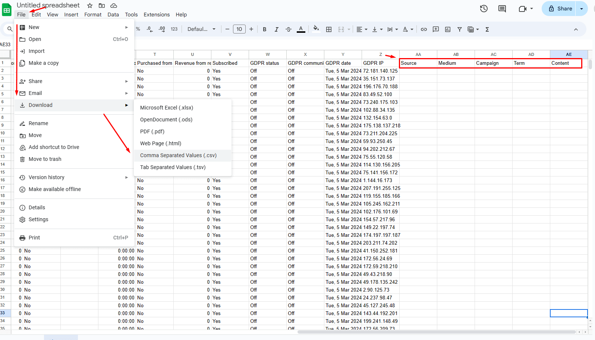The width and height of the screenshot is (595, 340).
Task: Toggle bold formatting in toolbar
Action: (264, 29)
